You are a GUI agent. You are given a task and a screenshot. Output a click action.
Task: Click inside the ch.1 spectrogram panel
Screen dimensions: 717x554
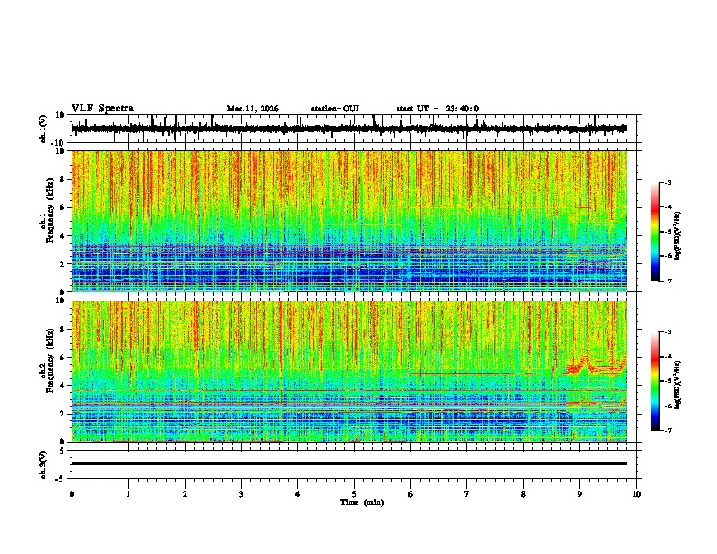349,221
